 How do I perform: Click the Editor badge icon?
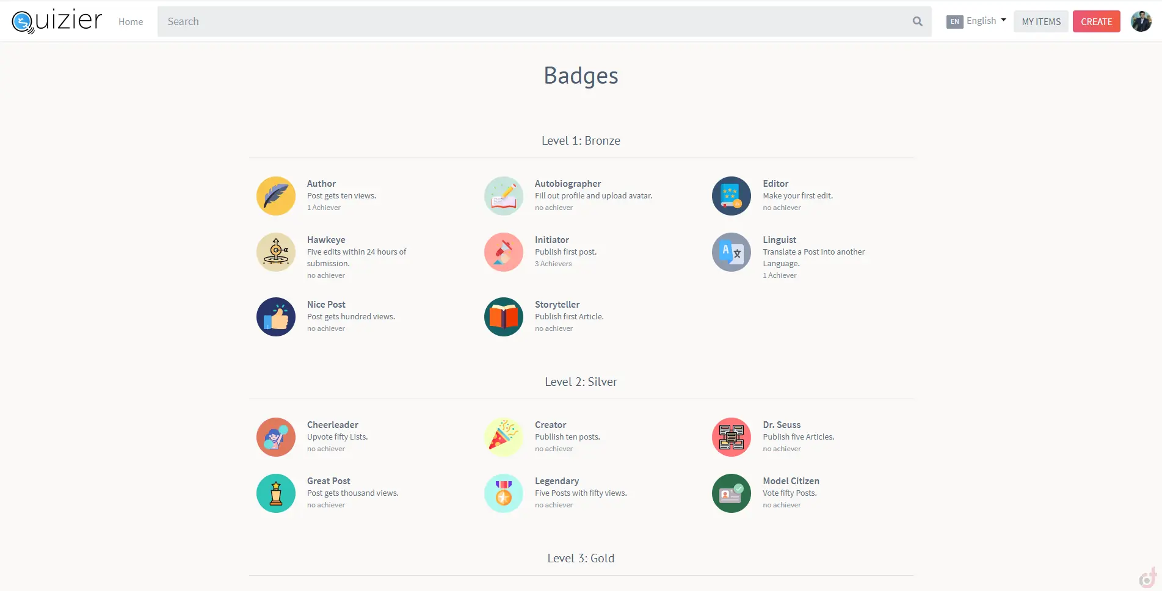tap(732, 196)
